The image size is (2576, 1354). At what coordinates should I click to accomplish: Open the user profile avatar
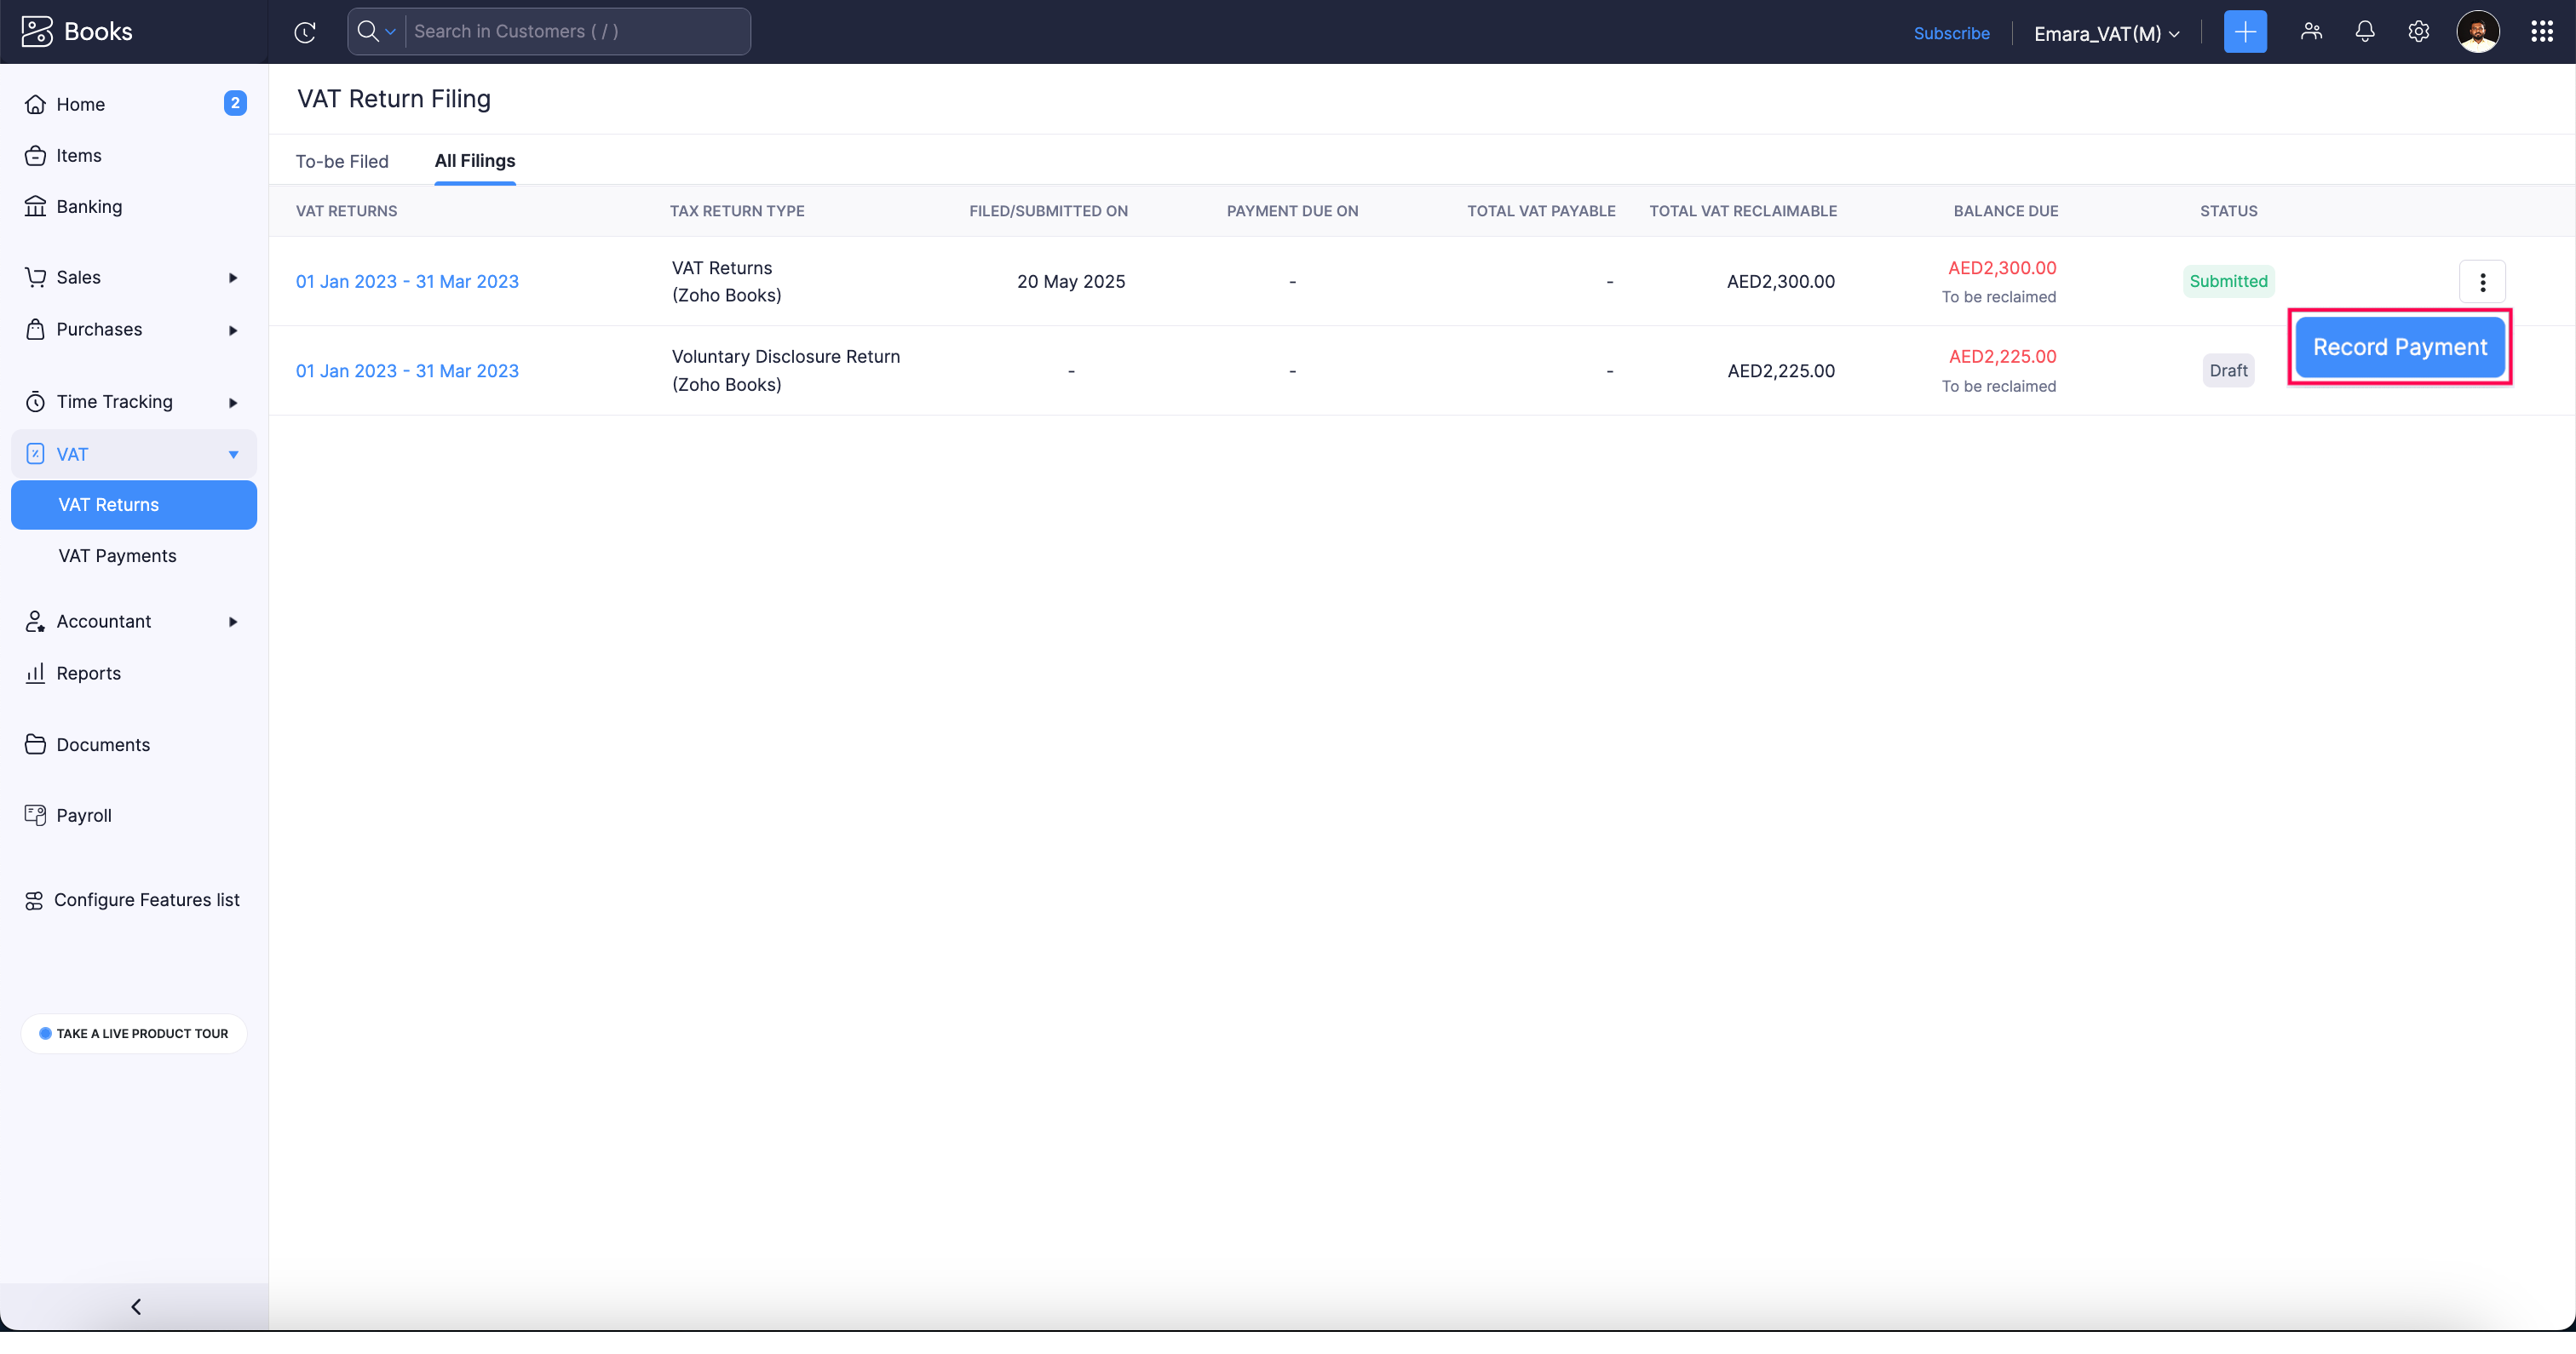(x=2478, y=32)
